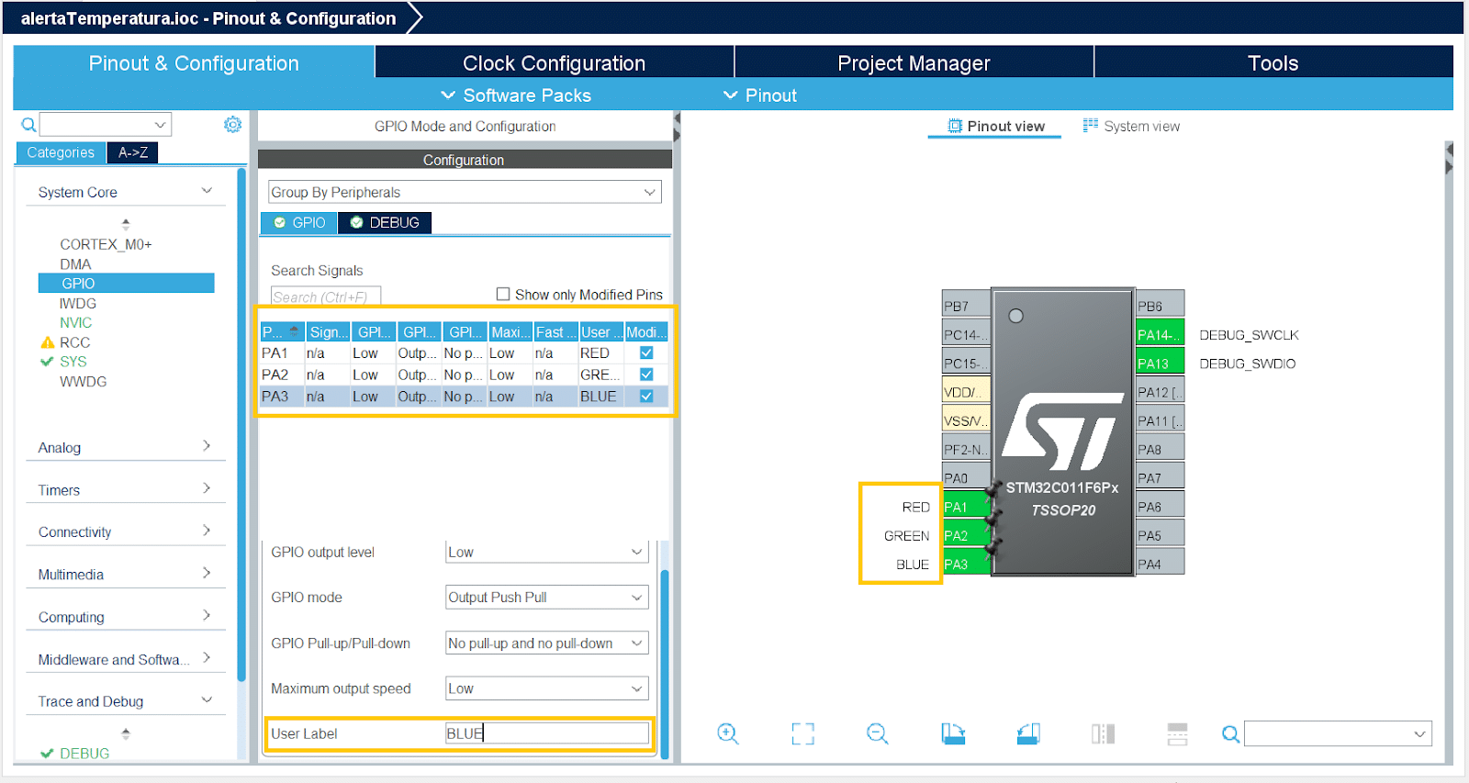Expand the Timers category
1469x783 pixels.
(x=124, y=490)
